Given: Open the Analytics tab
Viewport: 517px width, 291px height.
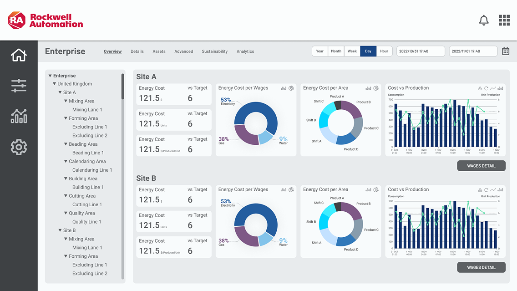Looking at the screenshot, I should 245,51.
